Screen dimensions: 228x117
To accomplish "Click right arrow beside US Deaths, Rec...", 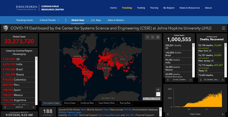I will [x=223, y=80].
